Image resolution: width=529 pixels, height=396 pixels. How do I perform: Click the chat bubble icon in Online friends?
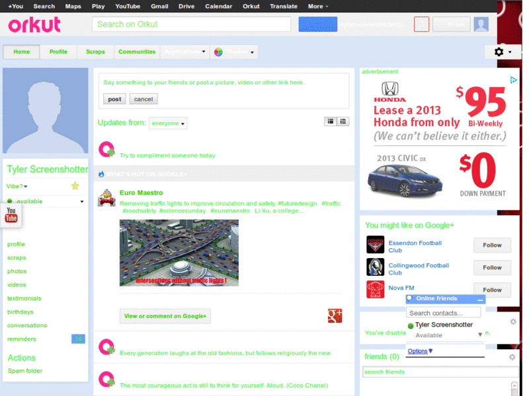pyautogui.click(x=409, y=298)
